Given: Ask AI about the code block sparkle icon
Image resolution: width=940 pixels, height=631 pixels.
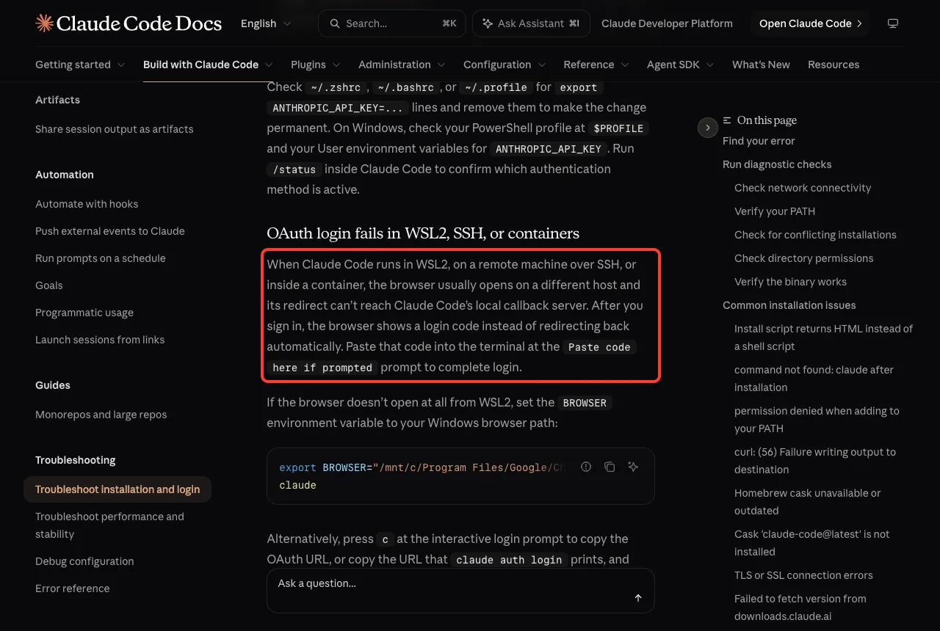Looking at the screenshot, I should 633,467.
